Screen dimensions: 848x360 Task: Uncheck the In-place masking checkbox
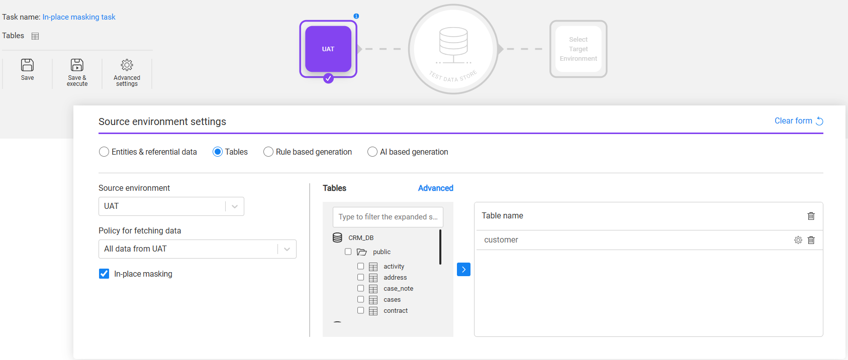coord(104,274)
